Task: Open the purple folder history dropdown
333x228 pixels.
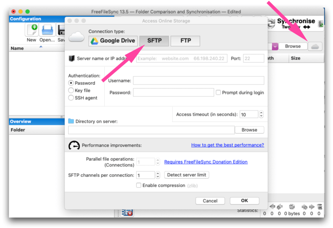Action: (275, 46)
